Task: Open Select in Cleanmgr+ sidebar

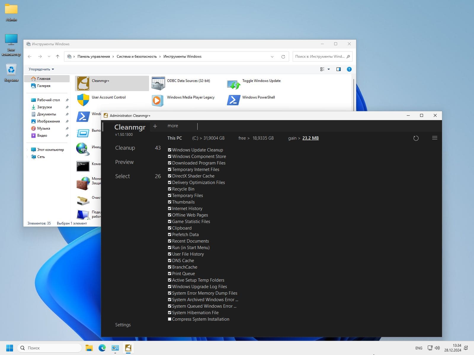Action: point(122,176)
